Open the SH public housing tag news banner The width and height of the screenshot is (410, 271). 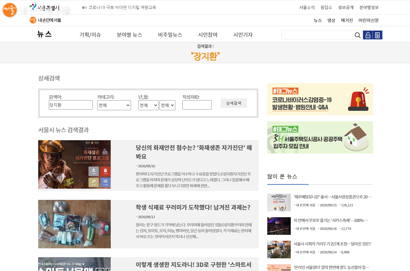(320, 138)
